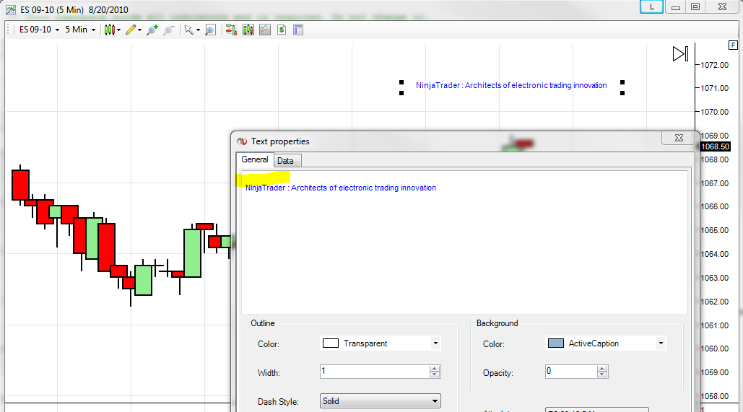Click the NinjaTrader logo in Text properties title
This screenshot has height=412, width=743.
coord(242,141)
